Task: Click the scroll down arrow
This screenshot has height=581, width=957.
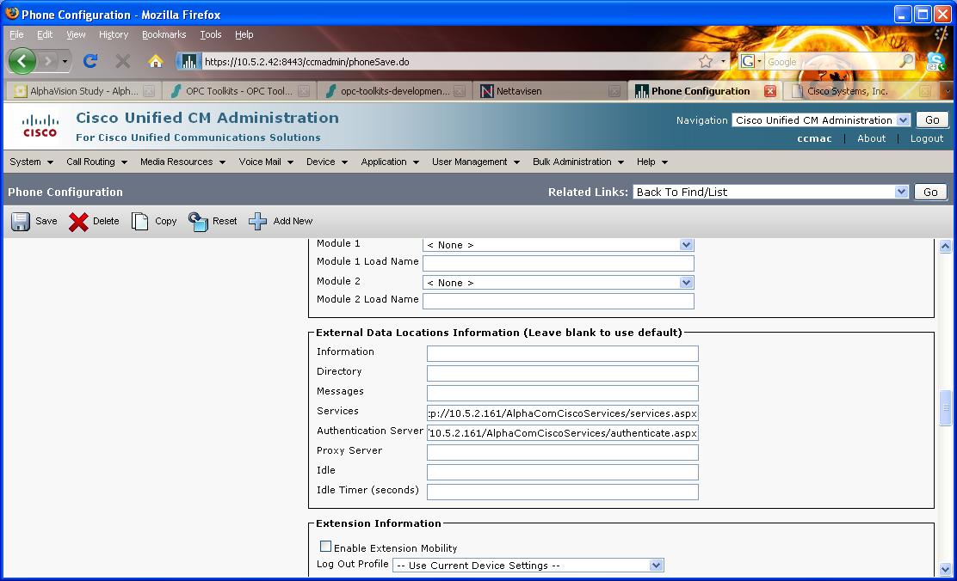Action: click(946, 570)
